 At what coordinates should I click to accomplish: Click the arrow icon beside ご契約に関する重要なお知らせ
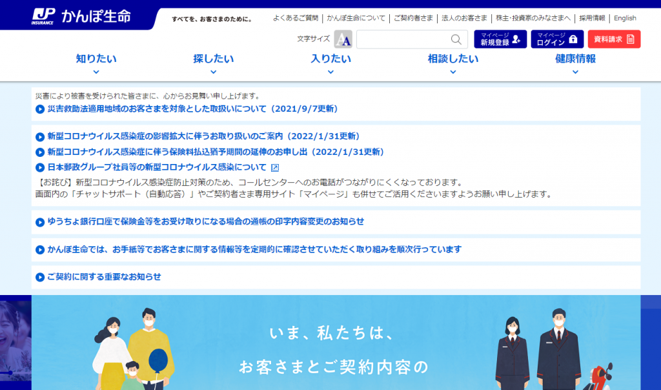pos(39,278)
